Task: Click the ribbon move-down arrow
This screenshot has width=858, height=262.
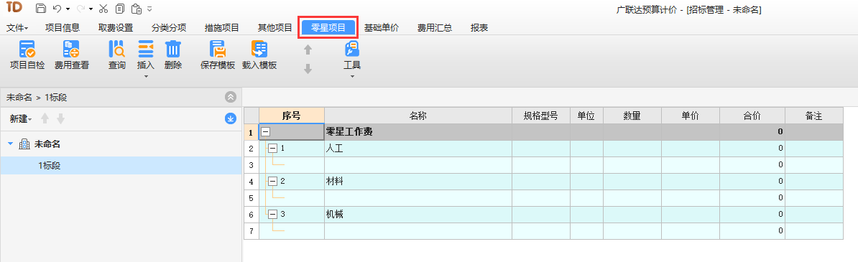Action: point(308,69)
